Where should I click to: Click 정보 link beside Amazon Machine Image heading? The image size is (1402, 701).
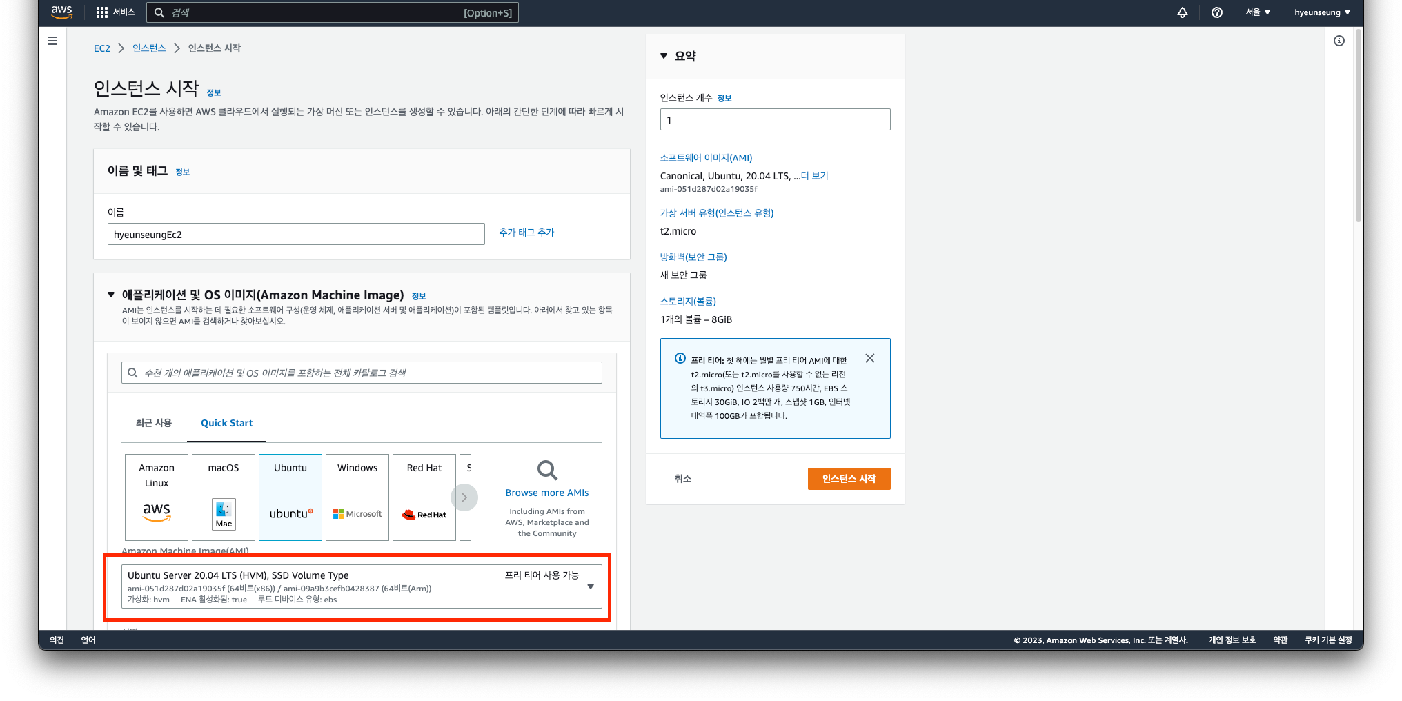(x=419, y=296)
